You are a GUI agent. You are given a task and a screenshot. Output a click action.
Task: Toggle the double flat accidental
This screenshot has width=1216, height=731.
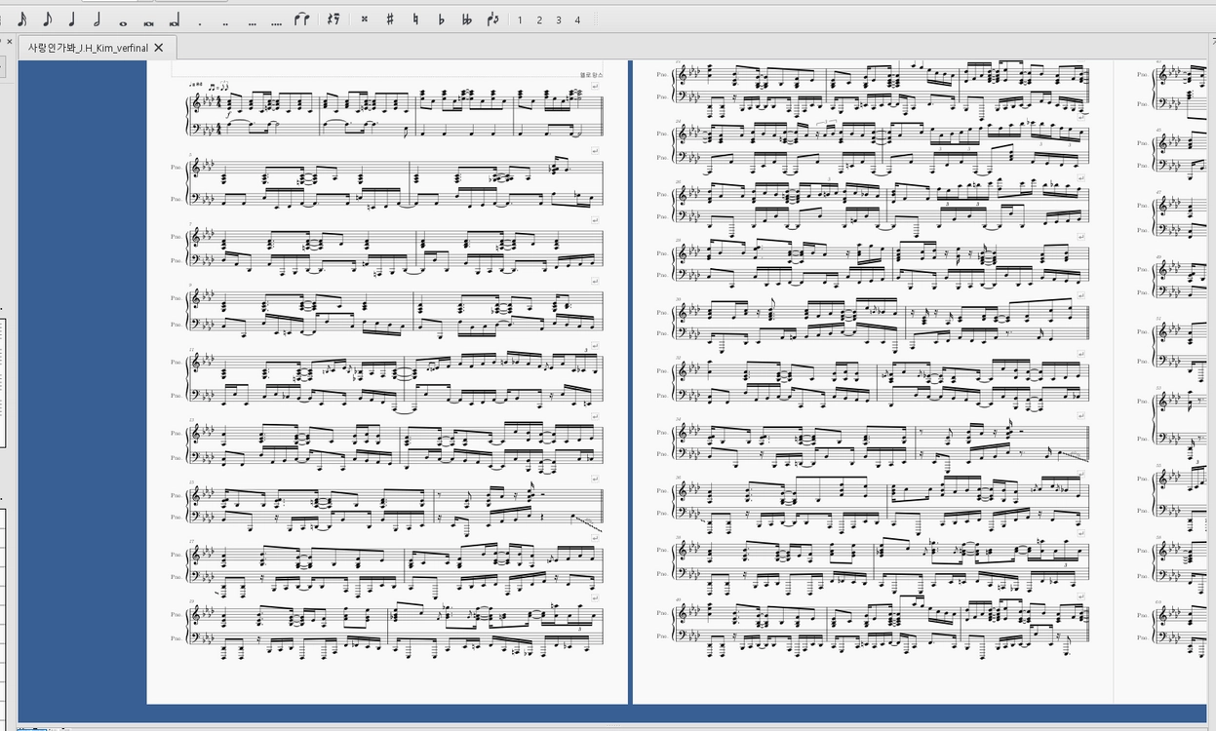pyautogui.click(x=466, y=19)
